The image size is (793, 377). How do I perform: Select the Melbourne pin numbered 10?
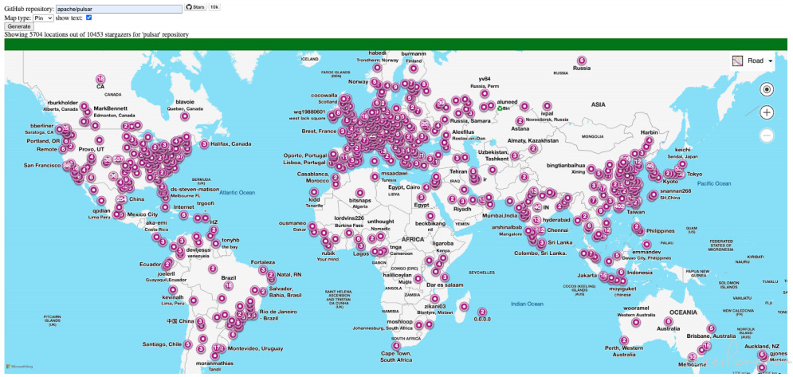pos(693,357)
